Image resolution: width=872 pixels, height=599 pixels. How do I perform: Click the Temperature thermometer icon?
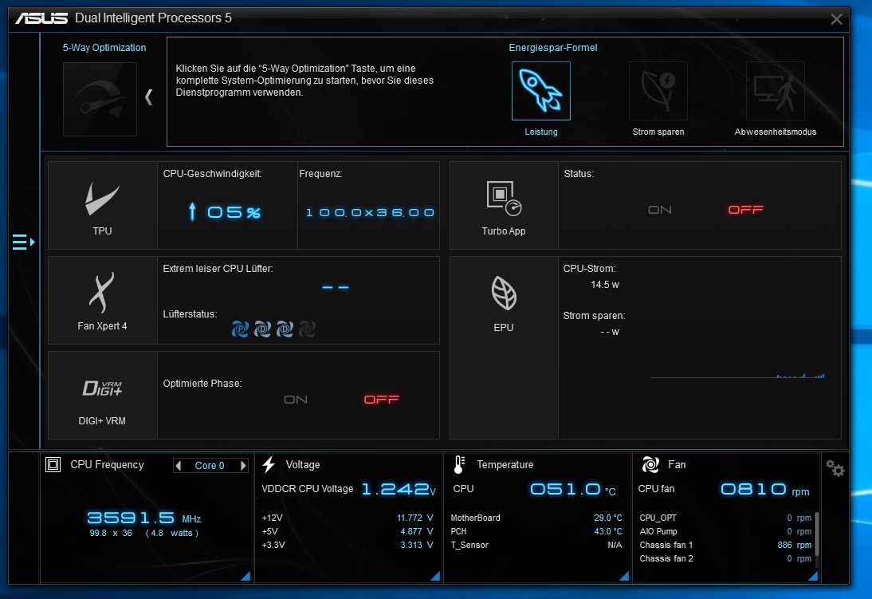pyautogui.click(x=459, y=464)
